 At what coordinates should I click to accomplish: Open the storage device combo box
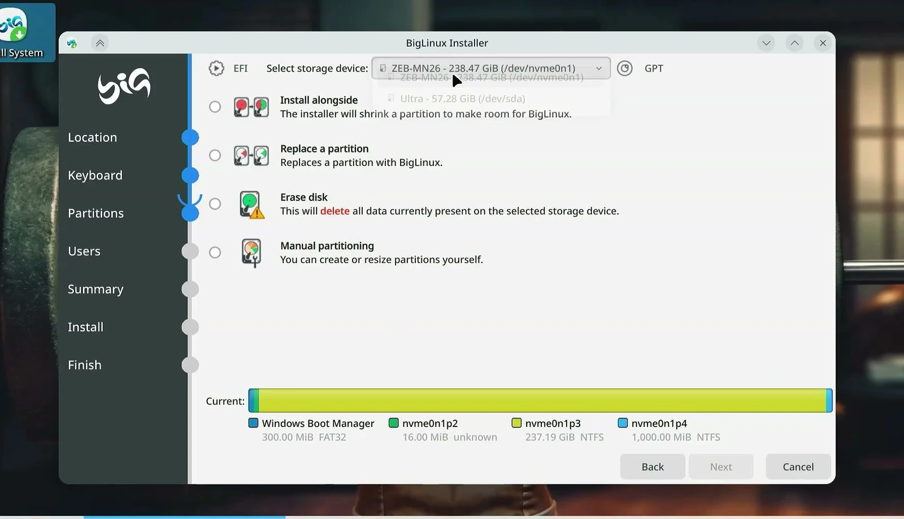[490, 68]
